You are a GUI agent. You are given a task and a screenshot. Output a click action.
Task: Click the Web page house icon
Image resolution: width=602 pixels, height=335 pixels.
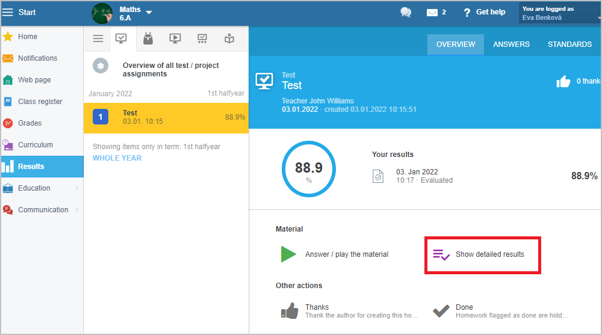(x=8, y=80)
